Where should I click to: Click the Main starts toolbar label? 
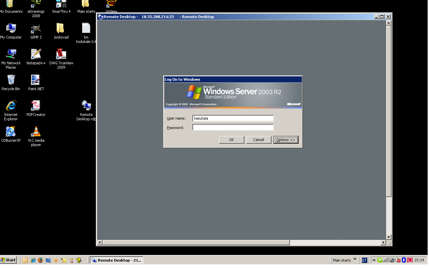pos(342,260)
